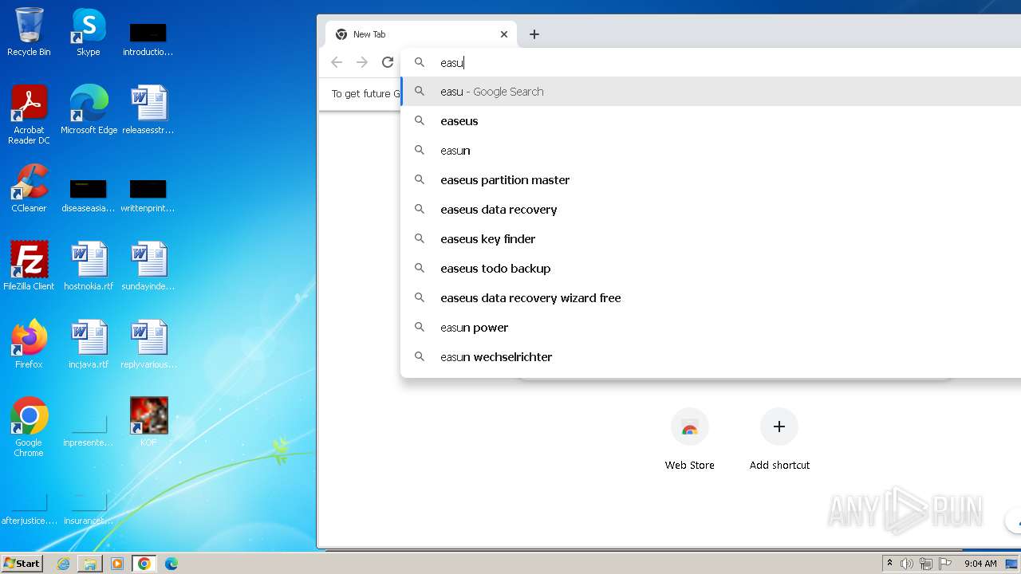Select the 'easu - Google Search' suggestion
1021x574 pixels.
tap(711, 92)
